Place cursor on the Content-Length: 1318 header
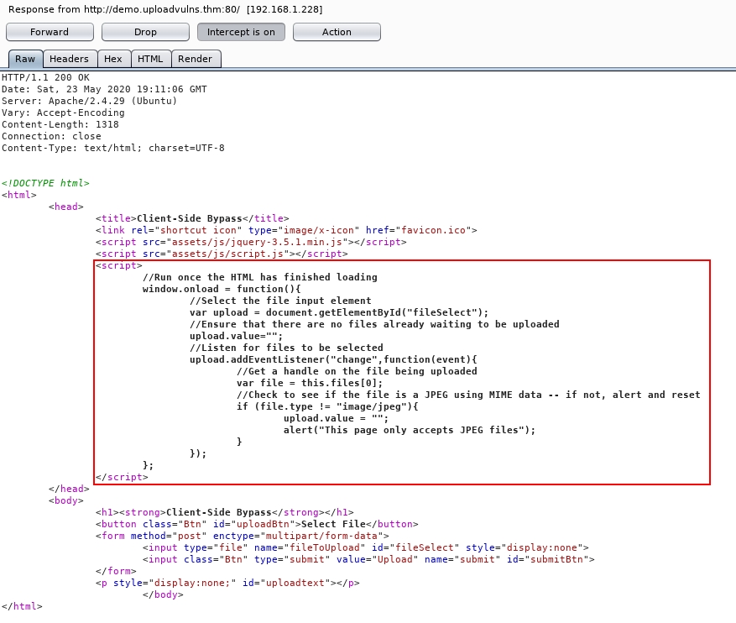Image resolution: width=736 pixels, height=623 pixels. (x=60, y=124)
